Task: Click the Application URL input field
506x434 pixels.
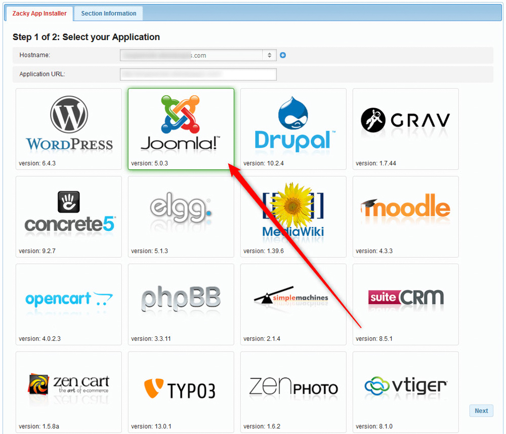Action: coord(198,74)
